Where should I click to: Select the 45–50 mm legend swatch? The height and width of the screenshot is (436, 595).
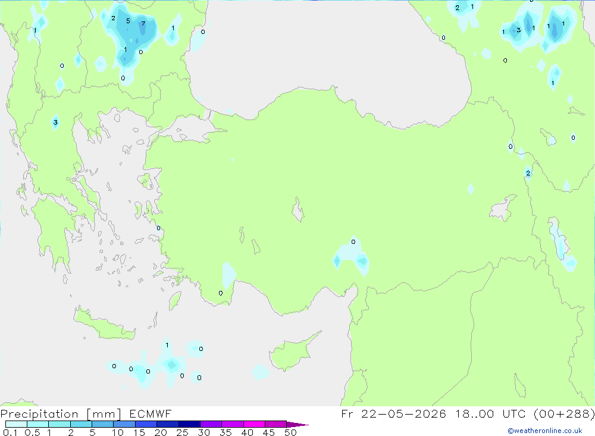click(275, 424)
